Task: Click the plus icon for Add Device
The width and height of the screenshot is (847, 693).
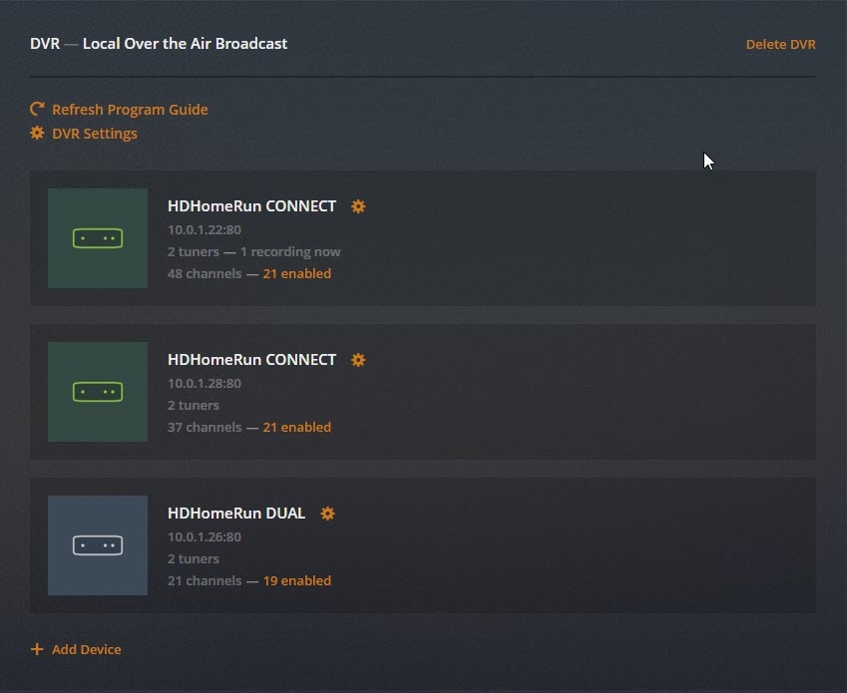Action: pyautogui.click(x=37, y=649)
